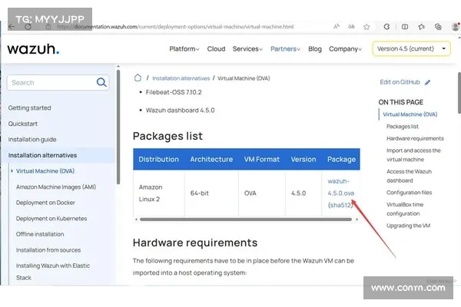This screenshot has width=461, height=307.
Task: Open favorites list icon in toolbar
Action: (422, 27)
